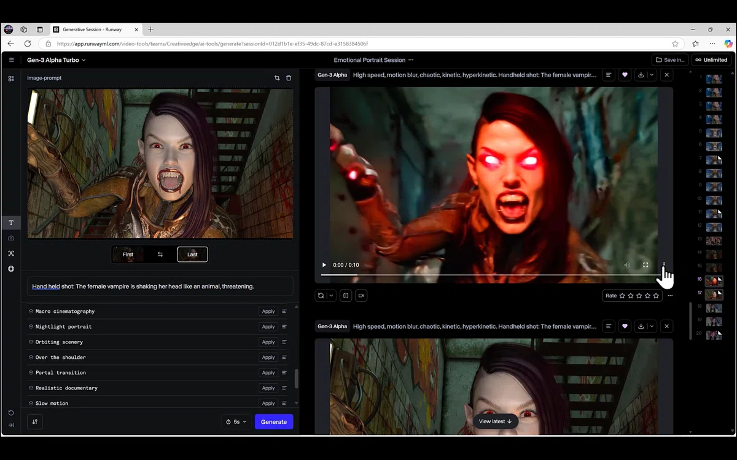Open the assets list icon in sidebar
Image resolution: width=737 pixels, height=460 pixels.
[11, 79]
